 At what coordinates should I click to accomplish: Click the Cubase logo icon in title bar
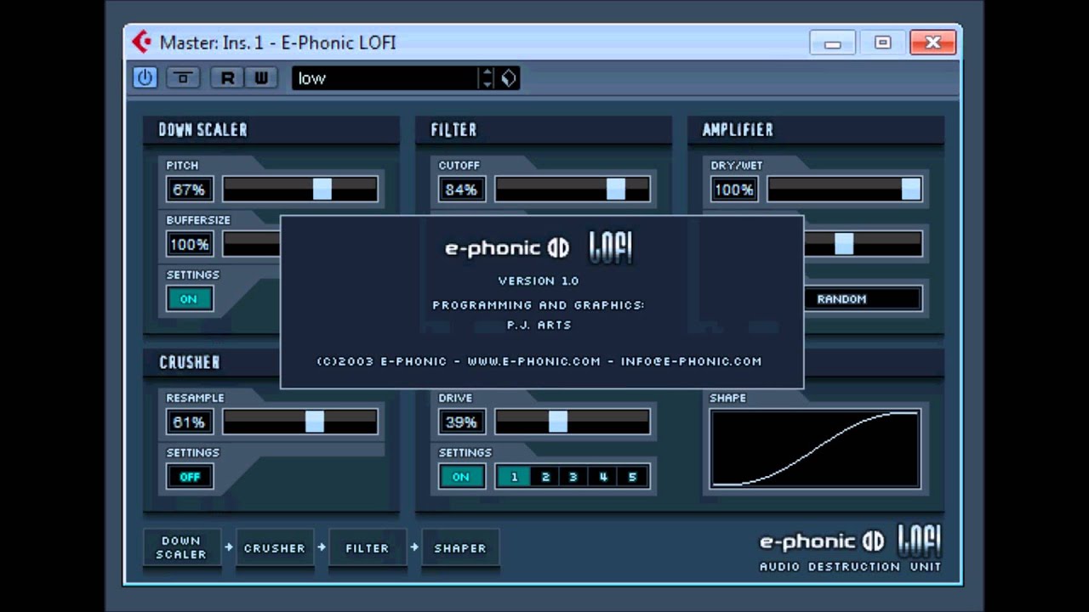tap(141, 42)
